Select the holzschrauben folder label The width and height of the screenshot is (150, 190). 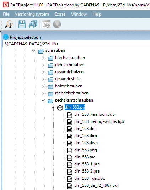(69, 86)
